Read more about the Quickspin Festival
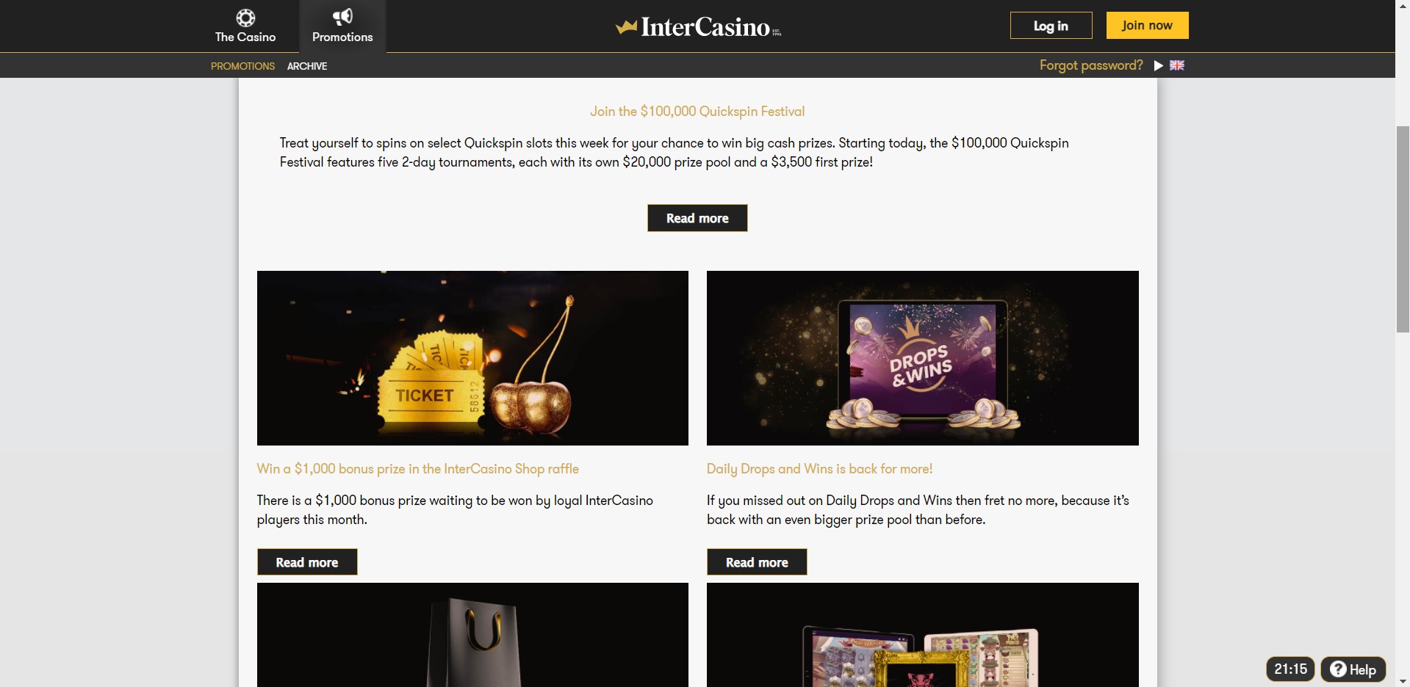This screenshot has height=687, width=1410. click(697, 218)
